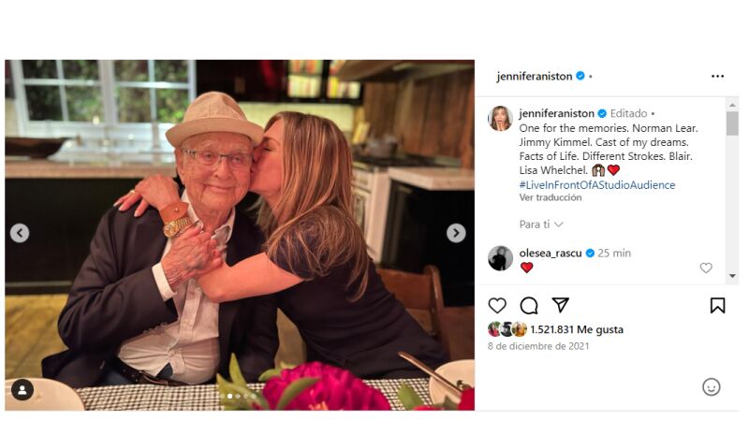Open the three-dot more options menu
This screenshot has height=421, width=749.
[717, 76]
